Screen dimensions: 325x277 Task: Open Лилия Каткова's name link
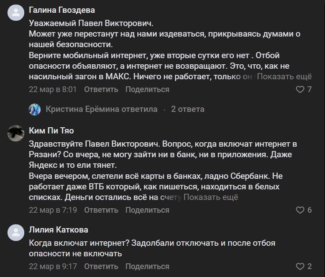pyautogui.click(x=58, y=230)
